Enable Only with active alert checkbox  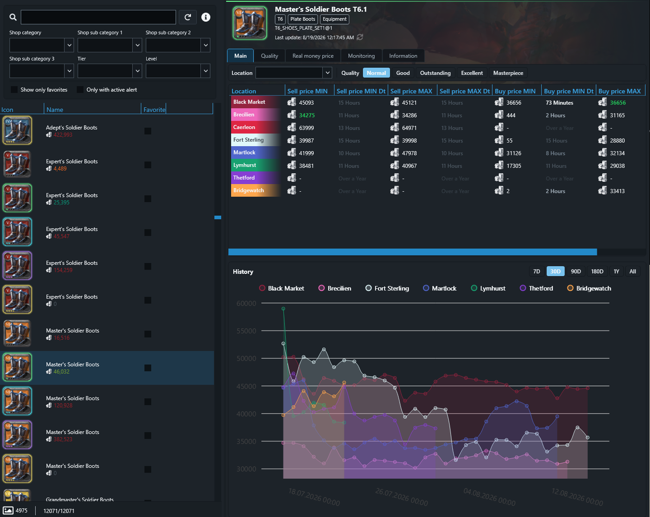80,90
